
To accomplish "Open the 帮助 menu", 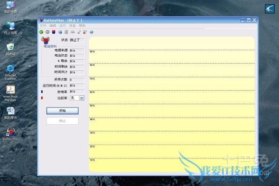I will (82, 26).
